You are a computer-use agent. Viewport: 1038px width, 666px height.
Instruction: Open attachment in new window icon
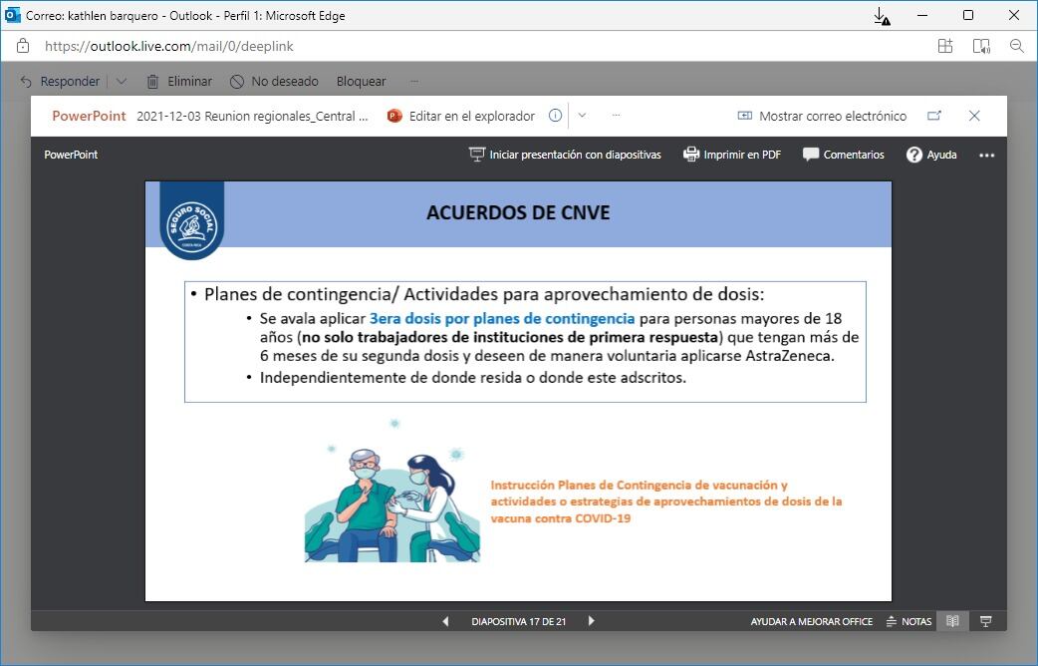934,116
